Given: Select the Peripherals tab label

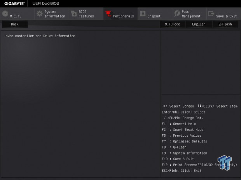Looking at the screenshot, I should [x=124, y=16].
